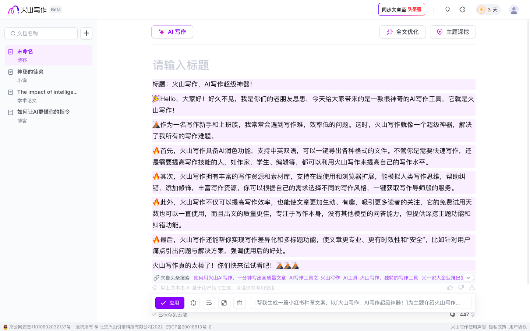Click the 447 字 word count
Screen dimensions: 530x331
pos(467,314)
